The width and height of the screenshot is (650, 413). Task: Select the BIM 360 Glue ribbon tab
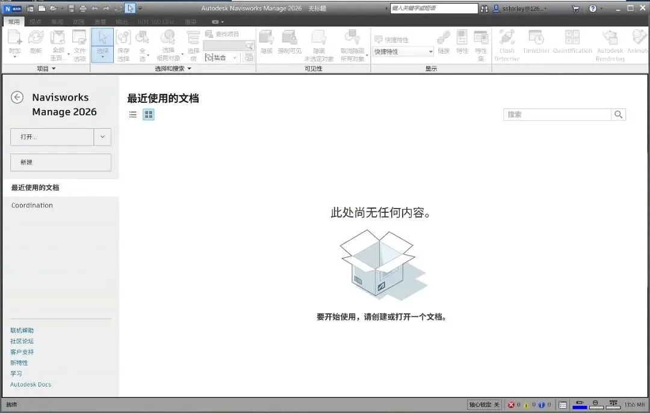[x=156, y=22]
